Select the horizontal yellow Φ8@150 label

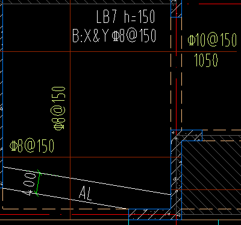(32, 146)
